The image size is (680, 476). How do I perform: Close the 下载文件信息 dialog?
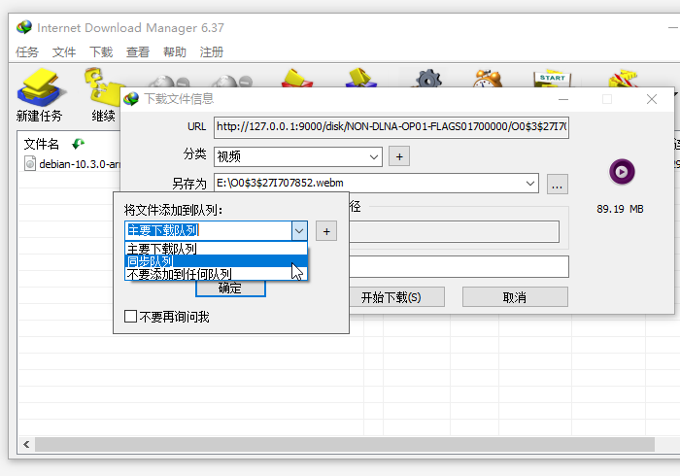tap(652, 99)
